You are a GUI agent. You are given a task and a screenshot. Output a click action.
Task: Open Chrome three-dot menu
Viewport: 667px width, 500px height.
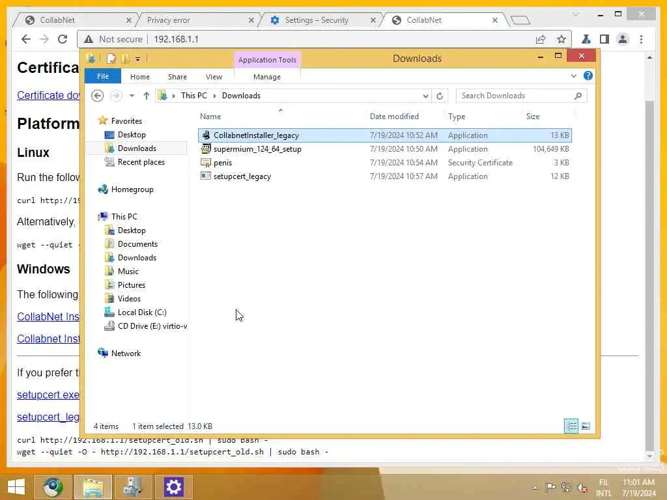pyautogui.click(x=641, y=40)
